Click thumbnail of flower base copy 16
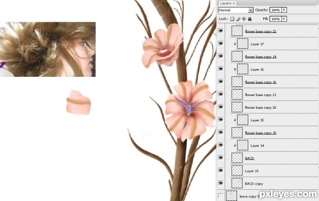Image resolution: width=319 pixels, height=201 pixels. [x=237, y=82]
